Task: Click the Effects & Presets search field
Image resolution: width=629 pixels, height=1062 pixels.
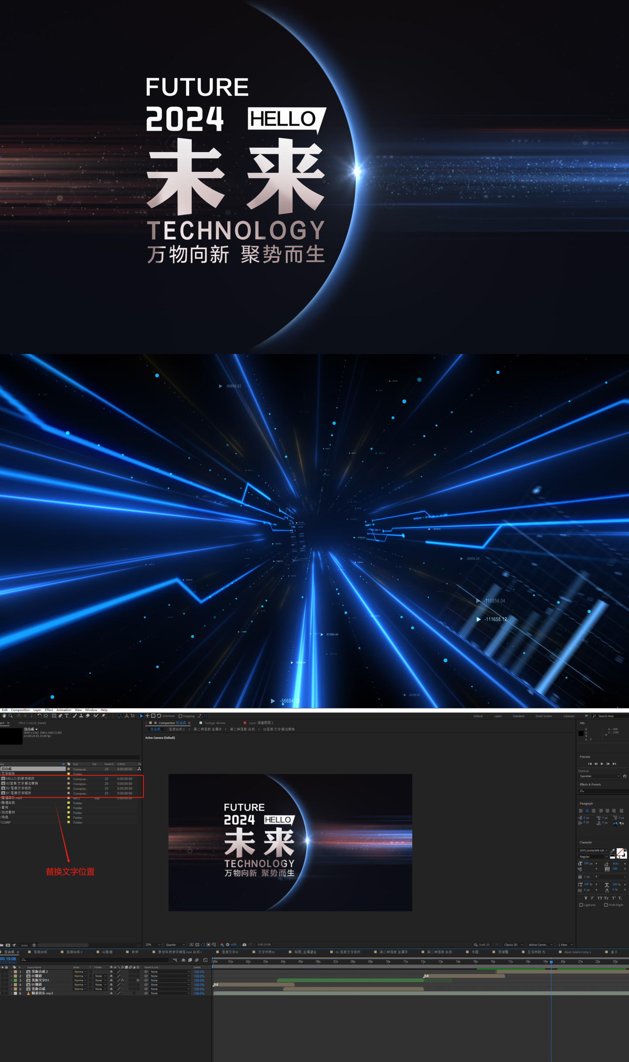Action: tap(604, 791)
